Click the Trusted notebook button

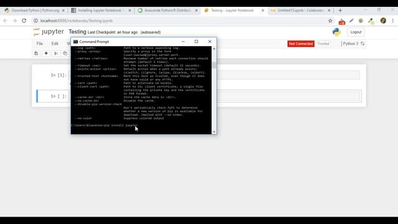click(323, 44)
